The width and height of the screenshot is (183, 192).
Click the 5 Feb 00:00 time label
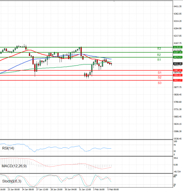click(x=113, y=190)
